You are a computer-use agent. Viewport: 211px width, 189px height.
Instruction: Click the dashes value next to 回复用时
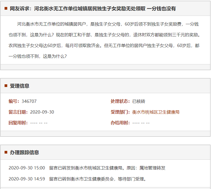(x=39, y=123)
